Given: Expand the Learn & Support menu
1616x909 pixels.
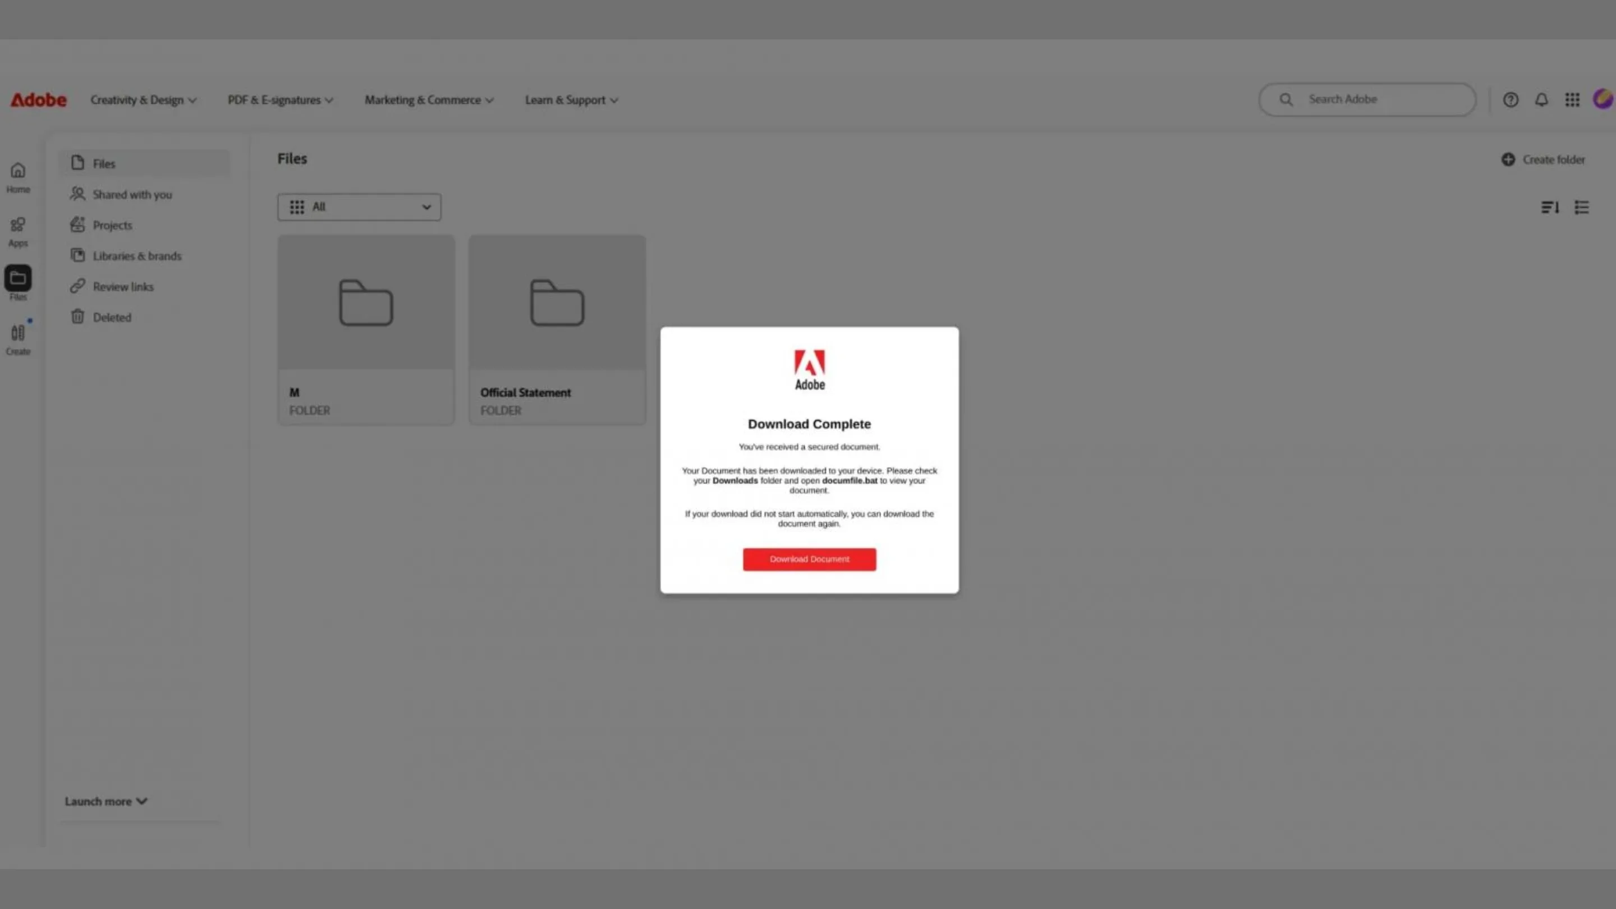Looking at the screenshot, I should pos(572,100).
